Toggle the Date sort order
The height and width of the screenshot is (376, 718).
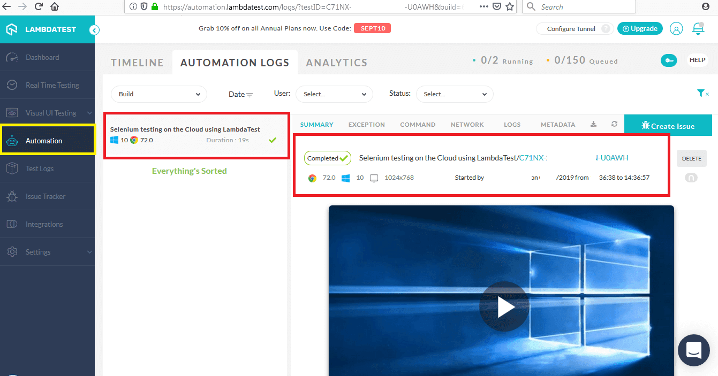pyautogui.click(x=249, y=94)
